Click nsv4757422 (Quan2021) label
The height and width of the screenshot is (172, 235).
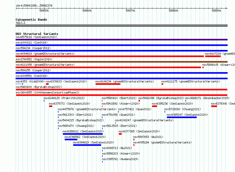tap(135, 109)
